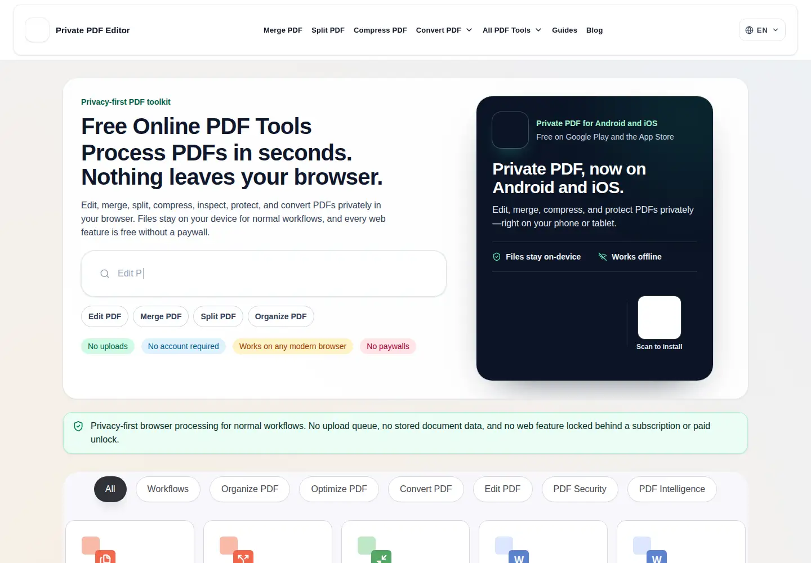Open the EN language selector
This screenshot has height=563, width=811.
pyautogui.click(x=762, y=30)
